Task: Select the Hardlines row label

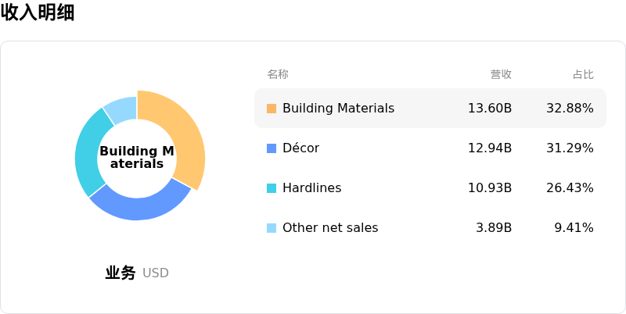Action: [x=311, y=188]
